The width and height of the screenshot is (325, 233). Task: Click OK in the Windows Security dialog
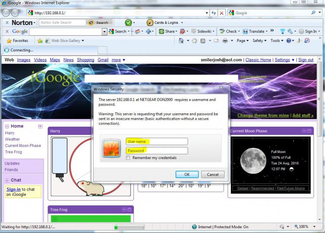(x=187, y=175)
